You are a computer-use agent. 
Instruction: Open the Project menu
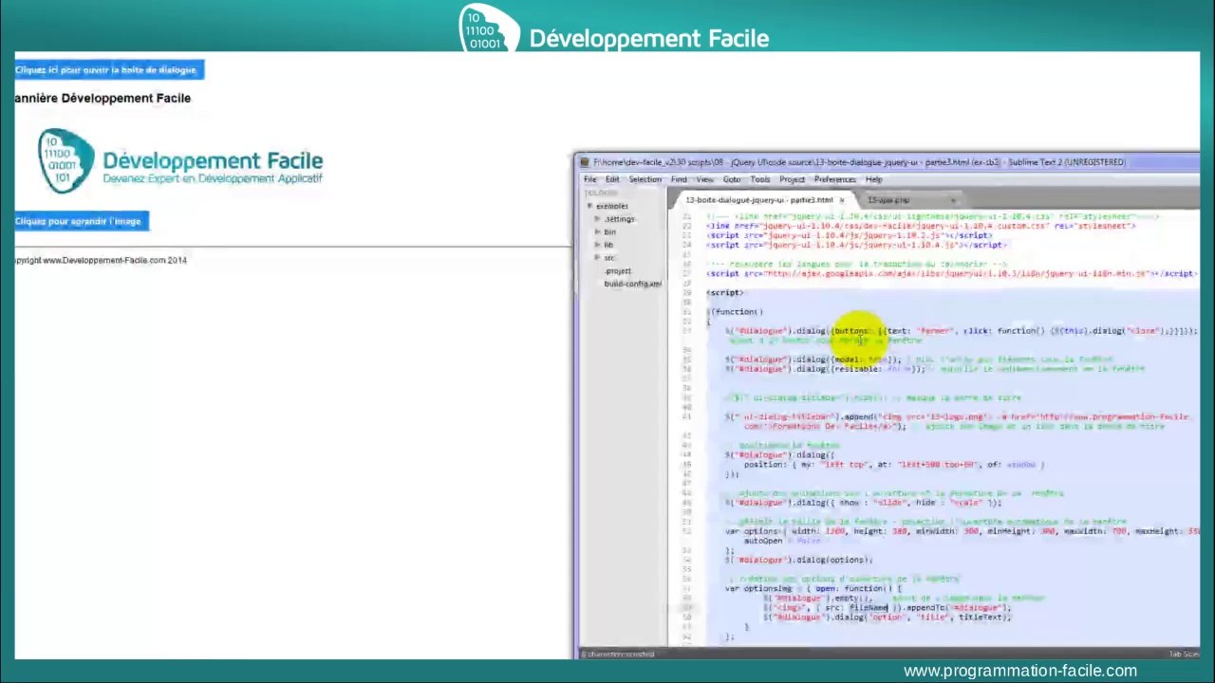tap(792, 179)
